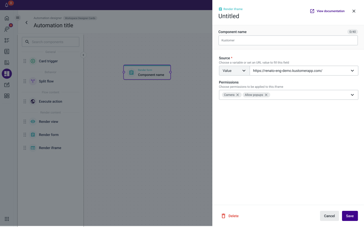The width and height of the screenshot is (364, 227).
Task: Click the Card trigger play icon
Action: [33, 61]
